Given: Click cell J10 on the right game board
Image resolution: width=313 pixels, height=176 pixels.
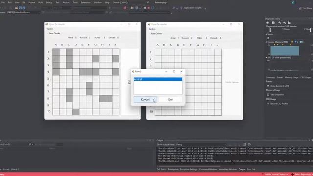Looking at the screenshot, I should [x=218, y=112].
